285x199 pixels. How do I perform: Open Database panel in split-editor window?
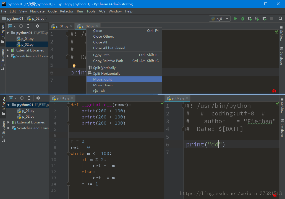[282, 128]
